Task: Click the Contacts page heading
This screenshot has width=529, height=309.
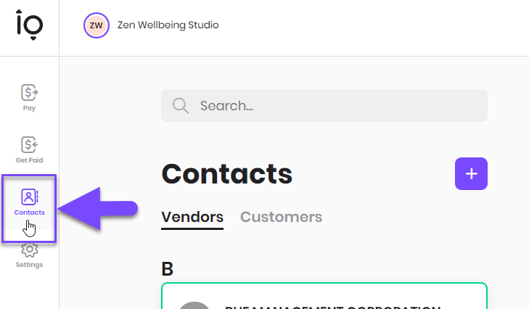Action: tap(226, 174)
